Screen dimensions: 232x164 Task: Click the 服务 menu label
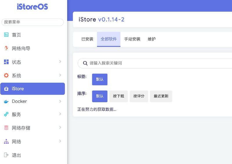17,114
